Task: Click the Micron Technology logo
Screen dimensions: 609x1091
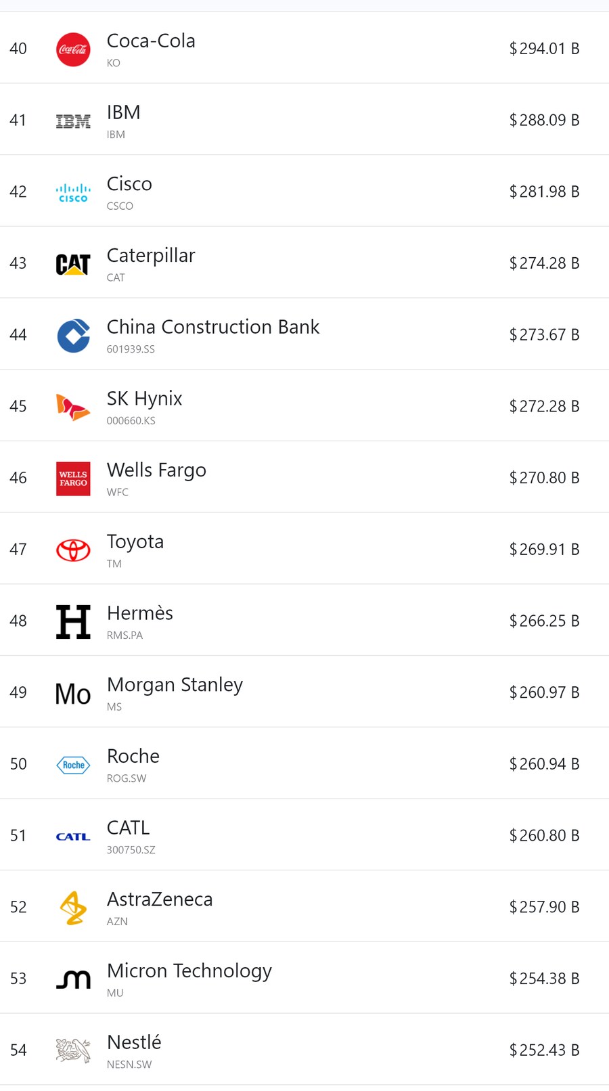Action: (73, 979)
